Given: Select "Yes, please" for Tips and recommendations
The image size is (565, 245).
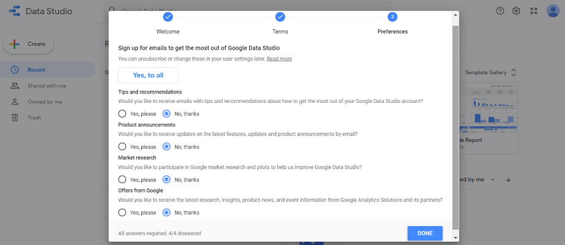Looking at the screenshot, I should [x=123, y=113].
